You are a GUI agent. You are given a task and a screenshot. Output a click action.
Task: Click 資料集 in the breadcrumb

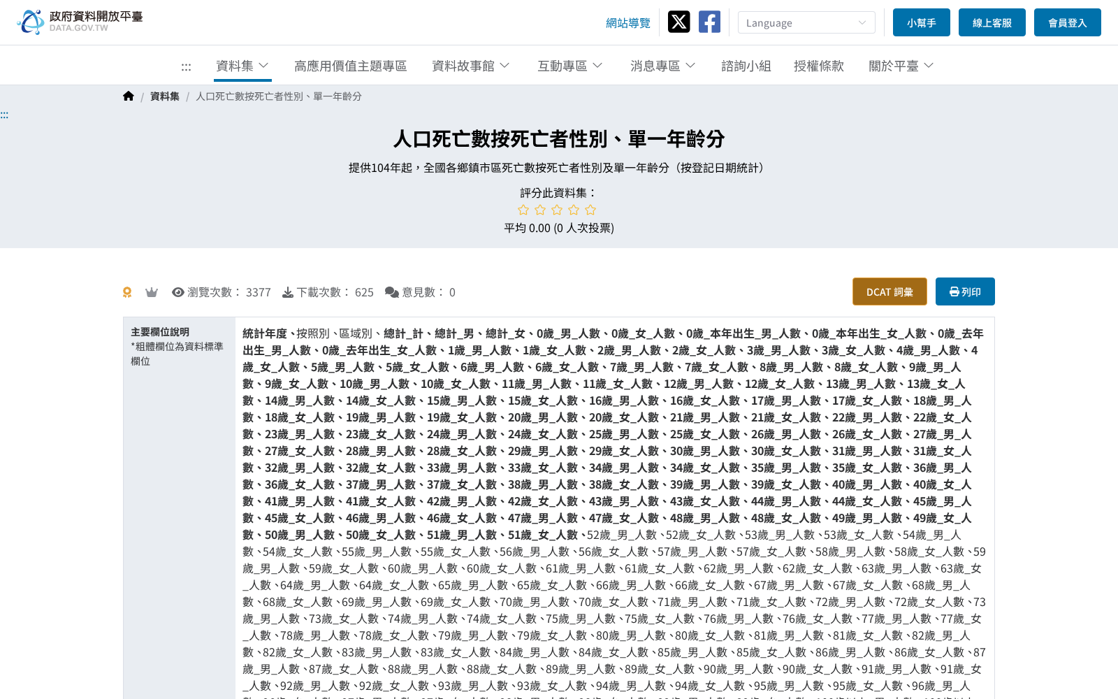click(165, 96)
